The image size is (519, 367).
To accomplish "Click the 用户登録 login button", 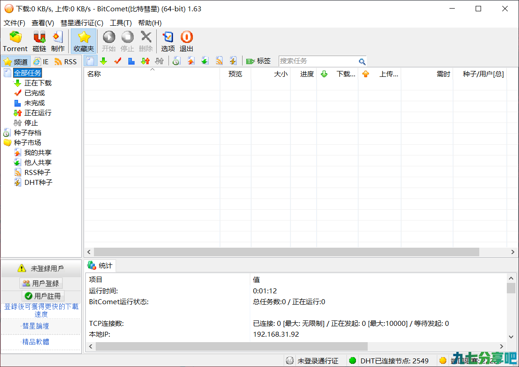I will [x=41, y=283].
